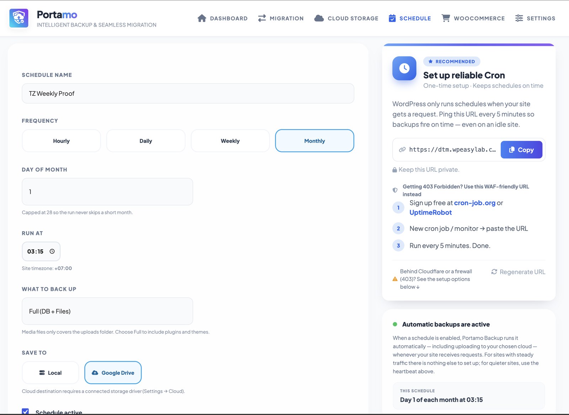
Task: Click the Portamo shield logo icon
Action: pos(19,18)
